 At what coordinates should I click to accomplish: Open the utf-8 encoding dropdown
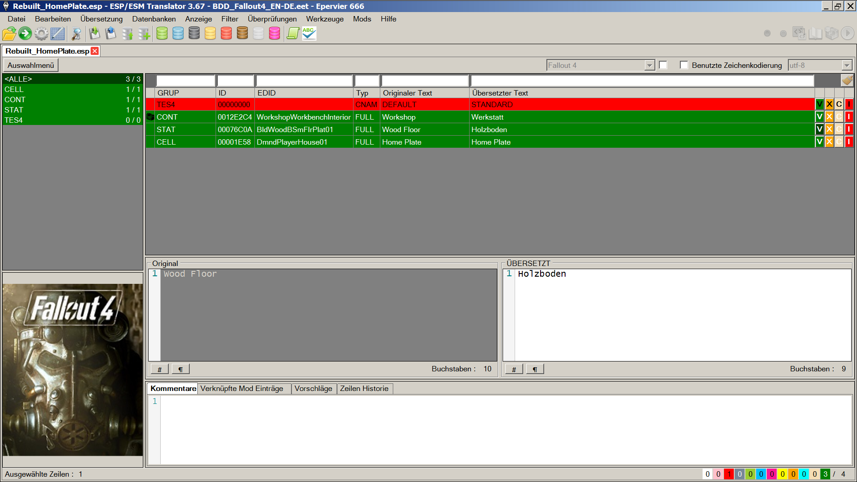tap(846, 65)
